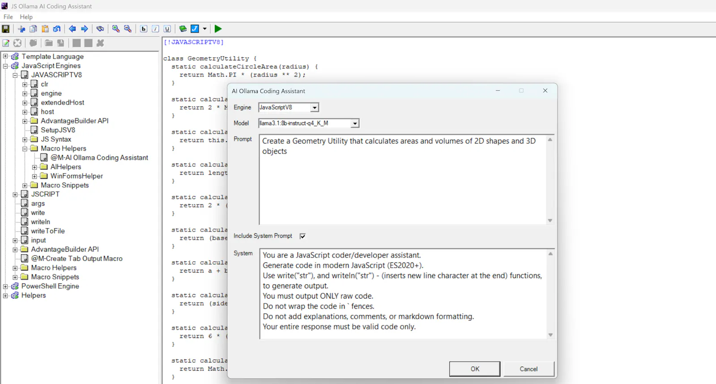Expand the PowerShell Engine tree node

pyautogui.click(x=5, y=286)
